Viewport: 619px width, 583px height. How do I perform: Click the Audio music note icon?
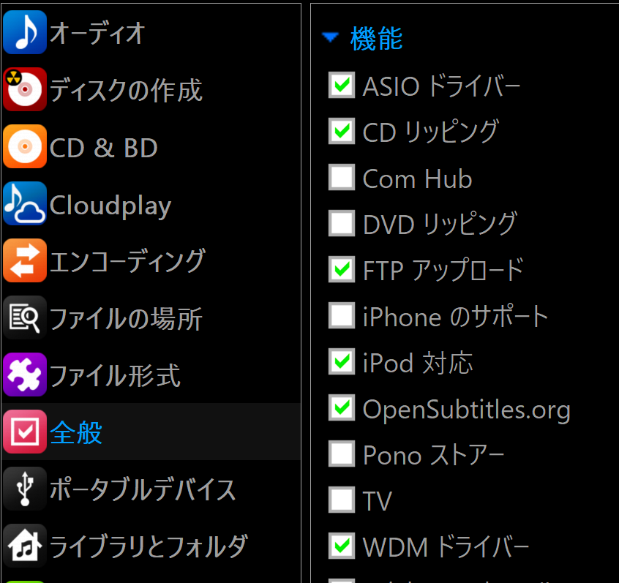25,32
